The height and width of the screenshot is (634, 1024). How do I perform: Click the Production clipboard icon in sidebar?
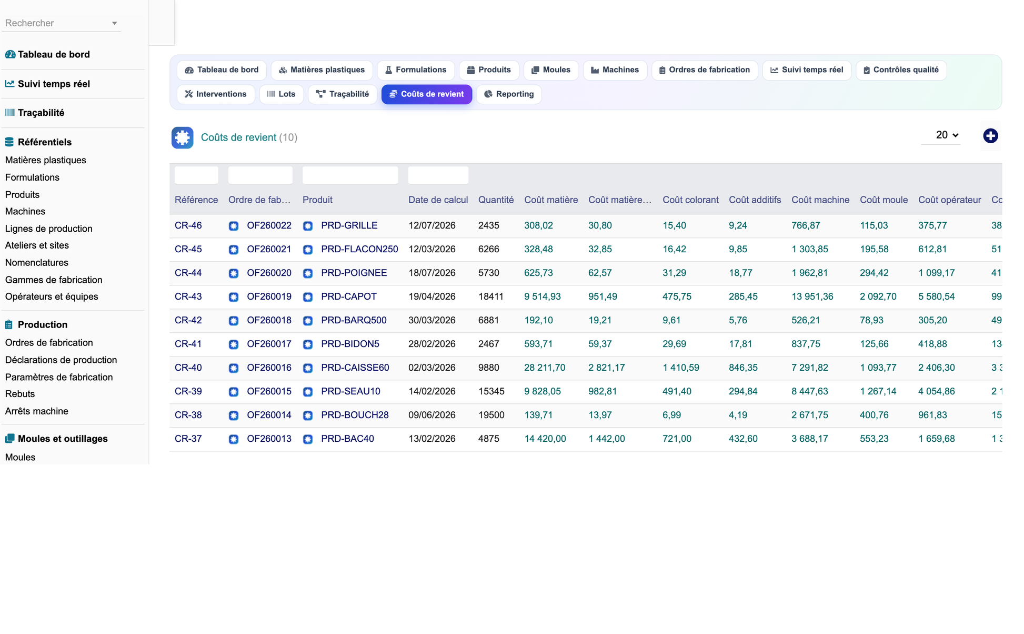tap(9, 324)
